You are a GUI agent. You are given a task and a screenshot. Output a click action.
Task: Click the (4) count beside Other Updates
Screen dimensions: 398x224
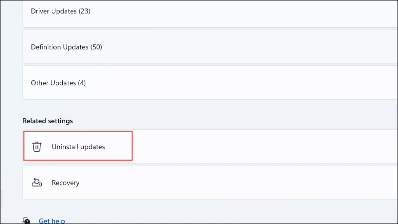82,83
